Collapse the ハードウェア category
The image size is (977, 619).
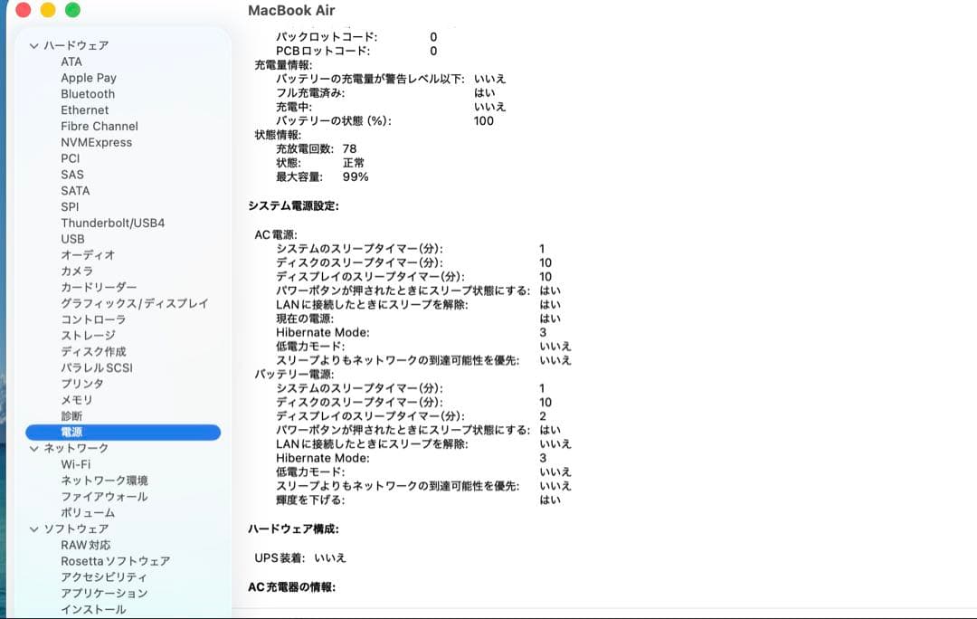pos(34,45)
